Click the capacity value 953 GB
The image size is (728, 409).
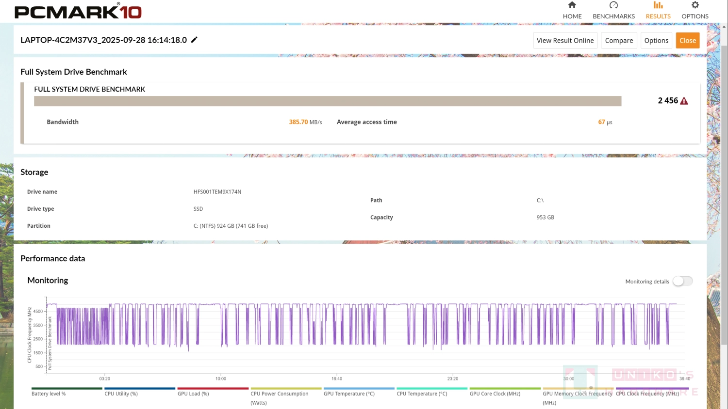546,218
